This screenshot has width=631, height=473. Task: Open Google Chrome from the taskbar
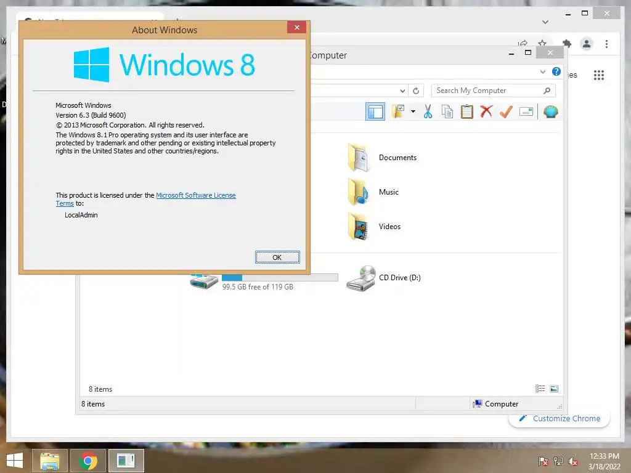click(88, 461)
